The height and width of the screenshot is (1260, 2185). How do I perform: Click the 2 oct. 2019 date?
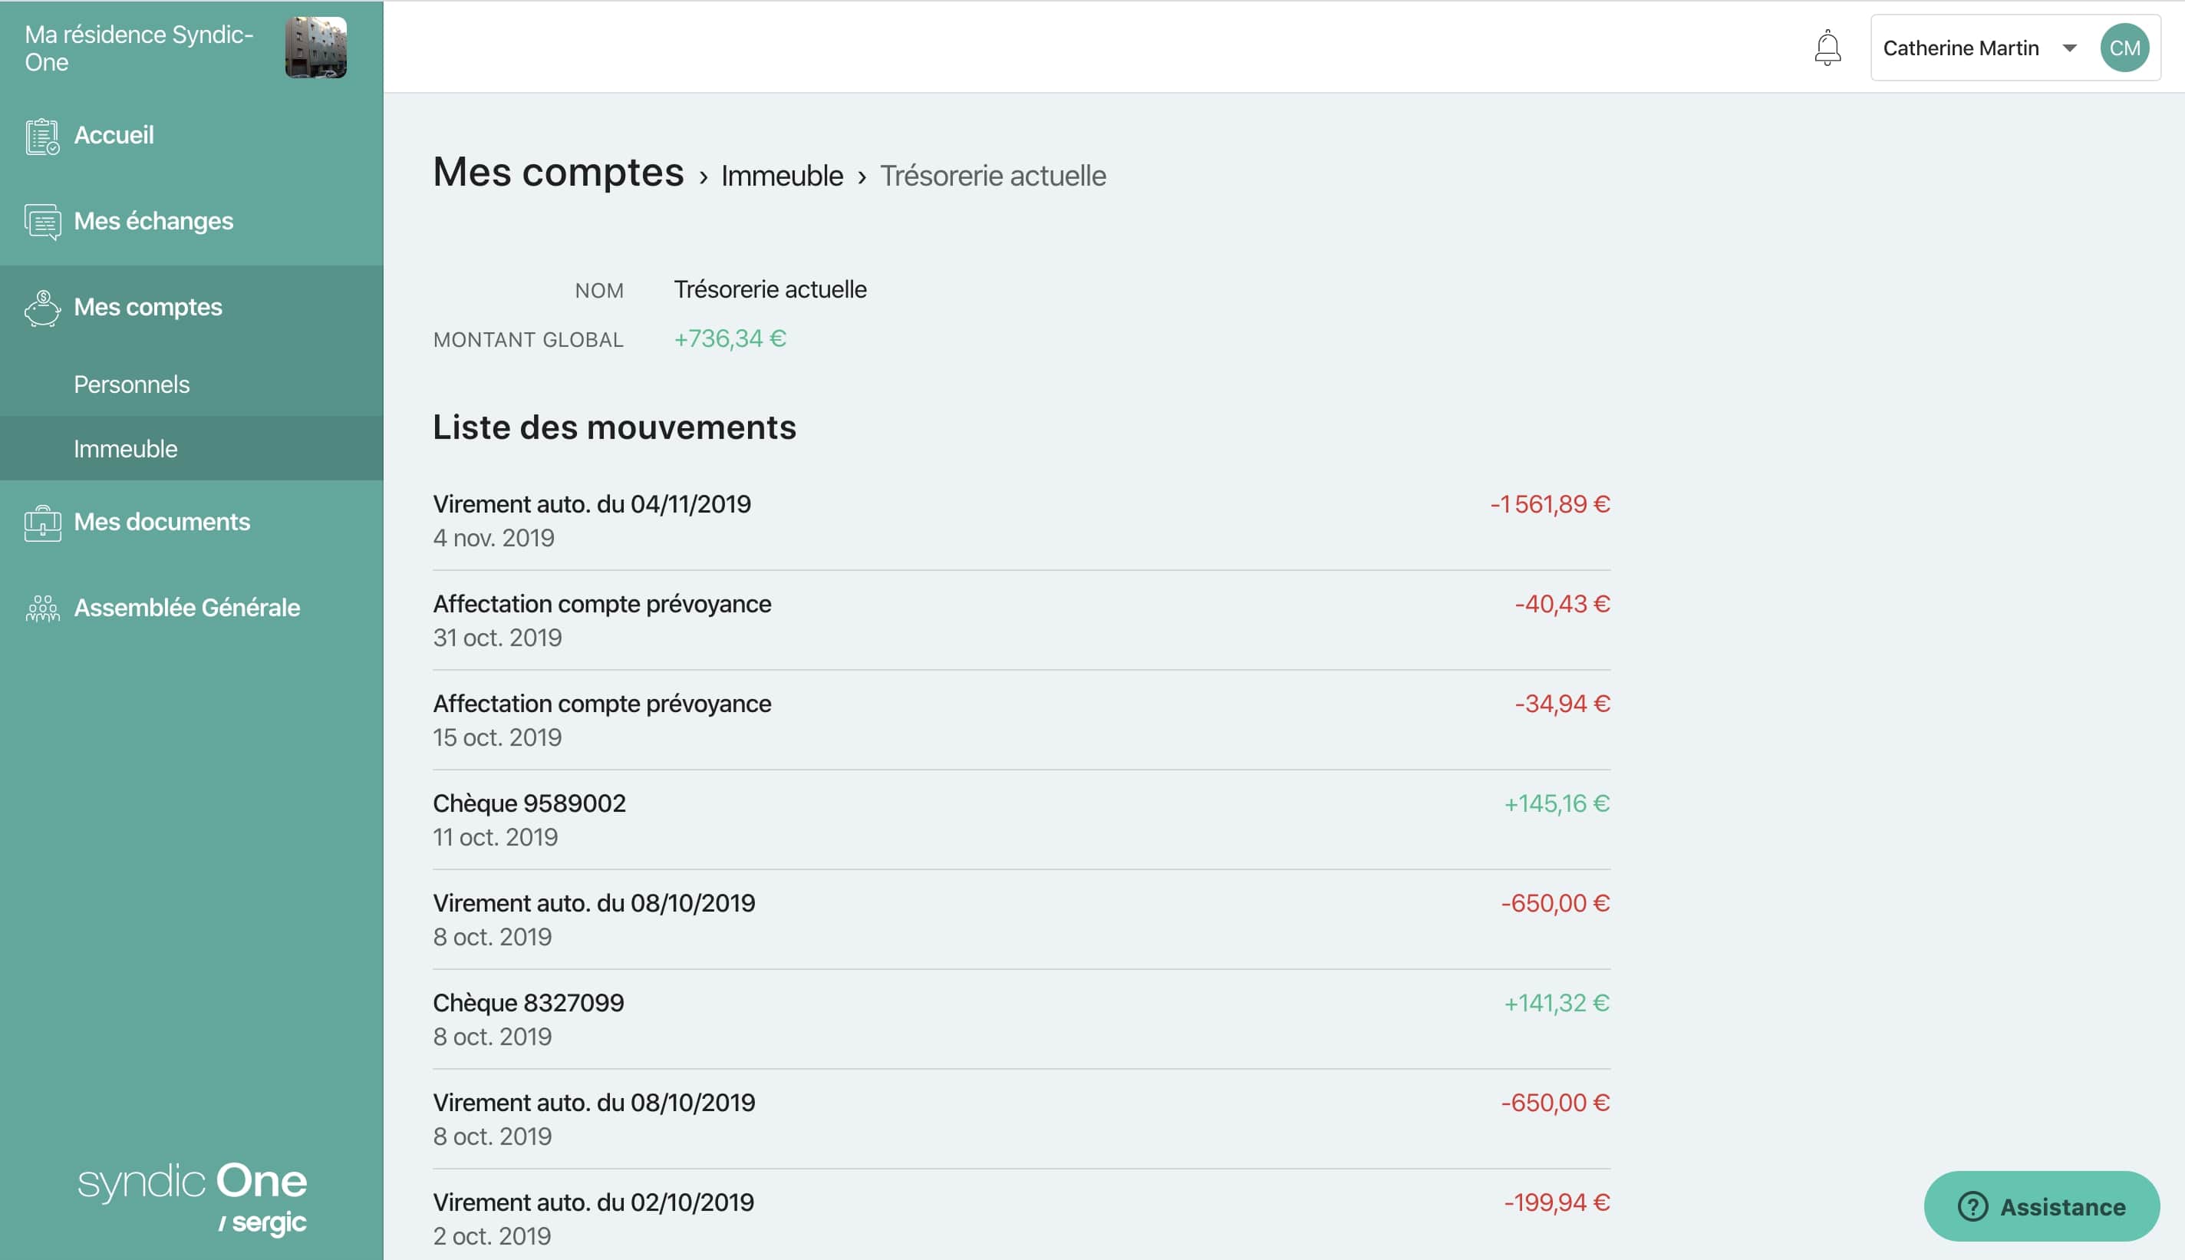(x=491, y=1237)
